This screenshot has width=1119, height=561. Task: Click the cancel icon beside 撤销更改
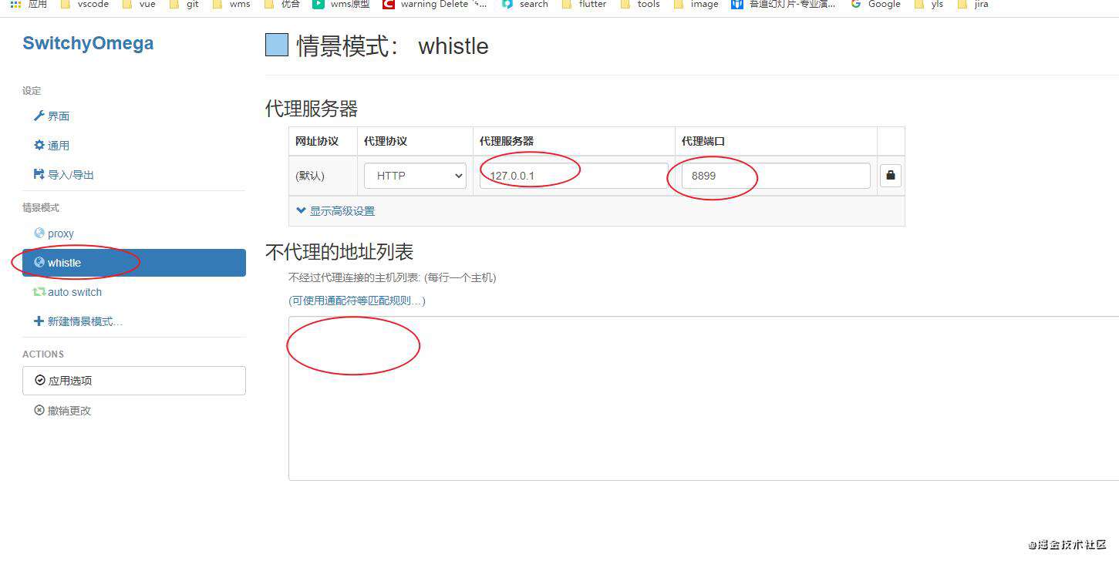39,410
